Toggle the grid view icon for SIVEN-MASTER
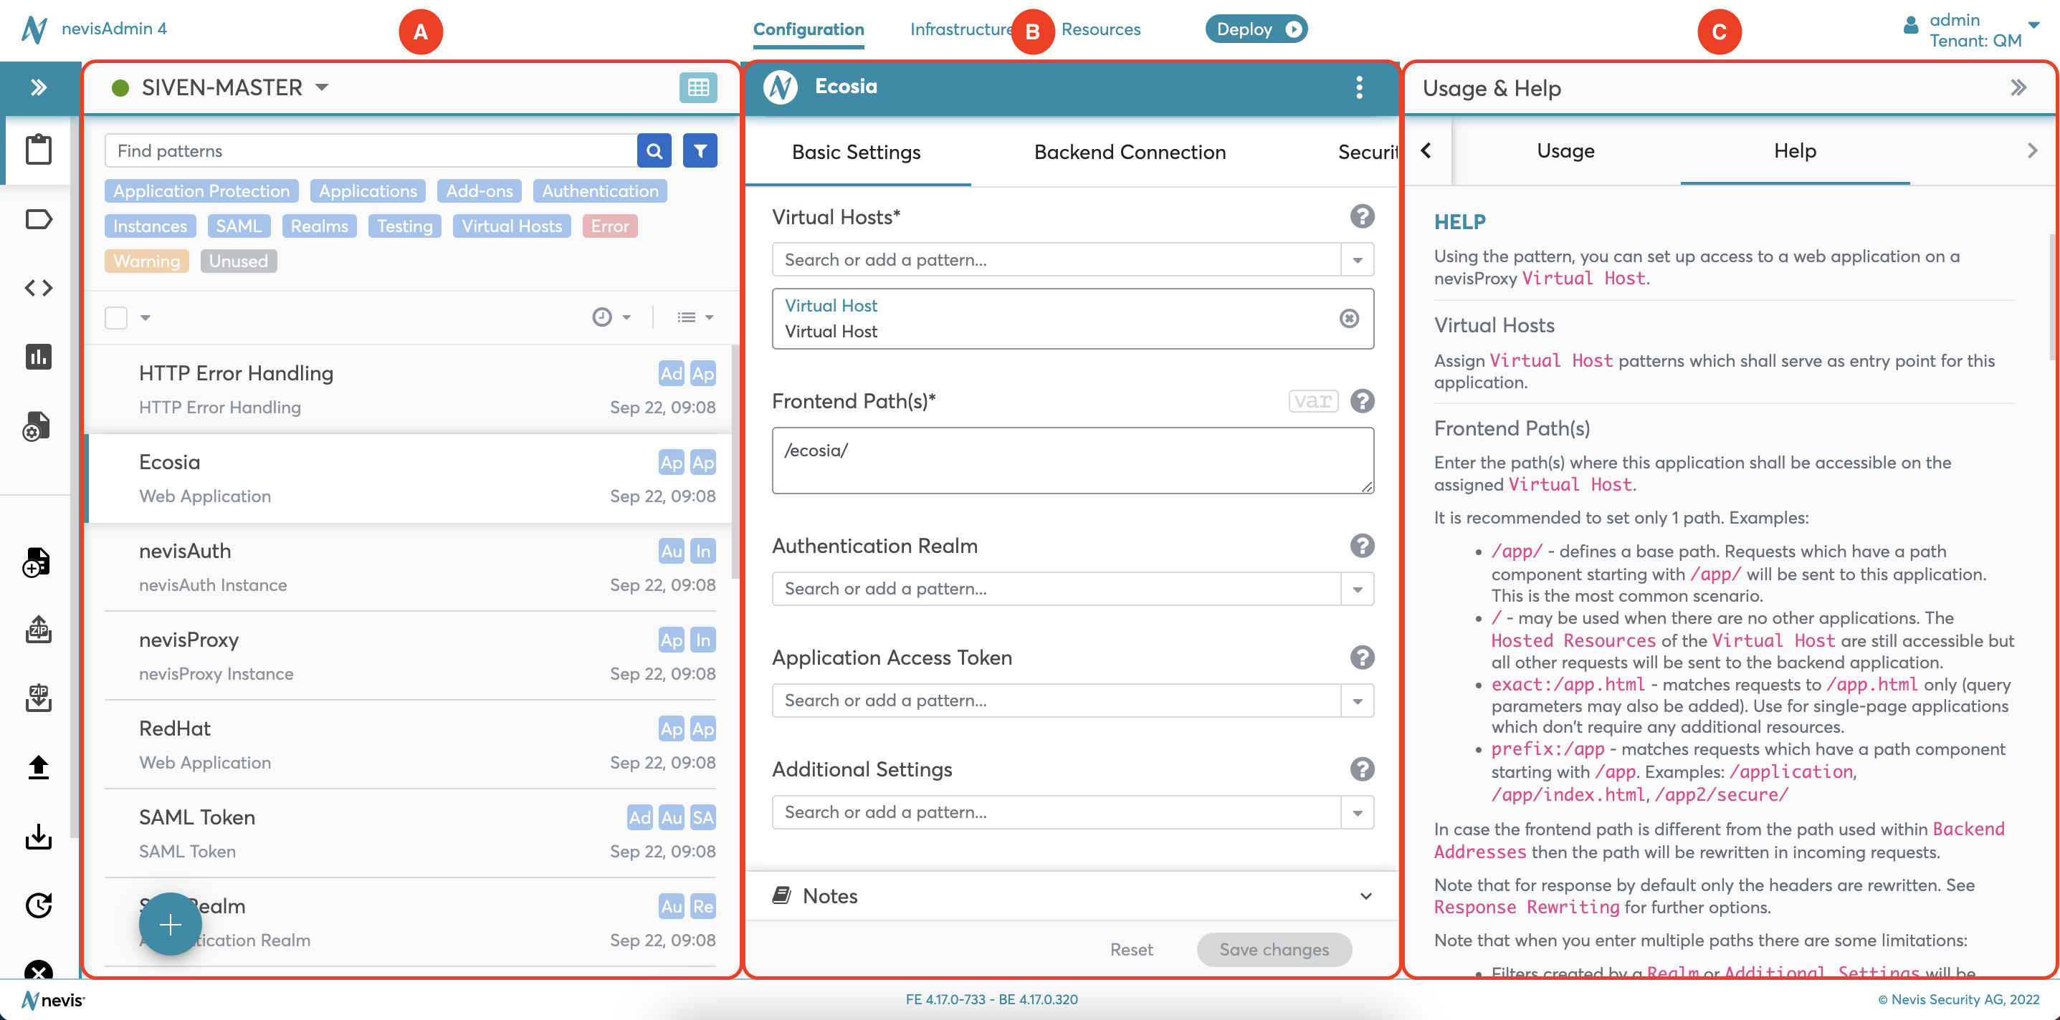This screenshot has height=1020, width=2060. (x=697, y=87)
